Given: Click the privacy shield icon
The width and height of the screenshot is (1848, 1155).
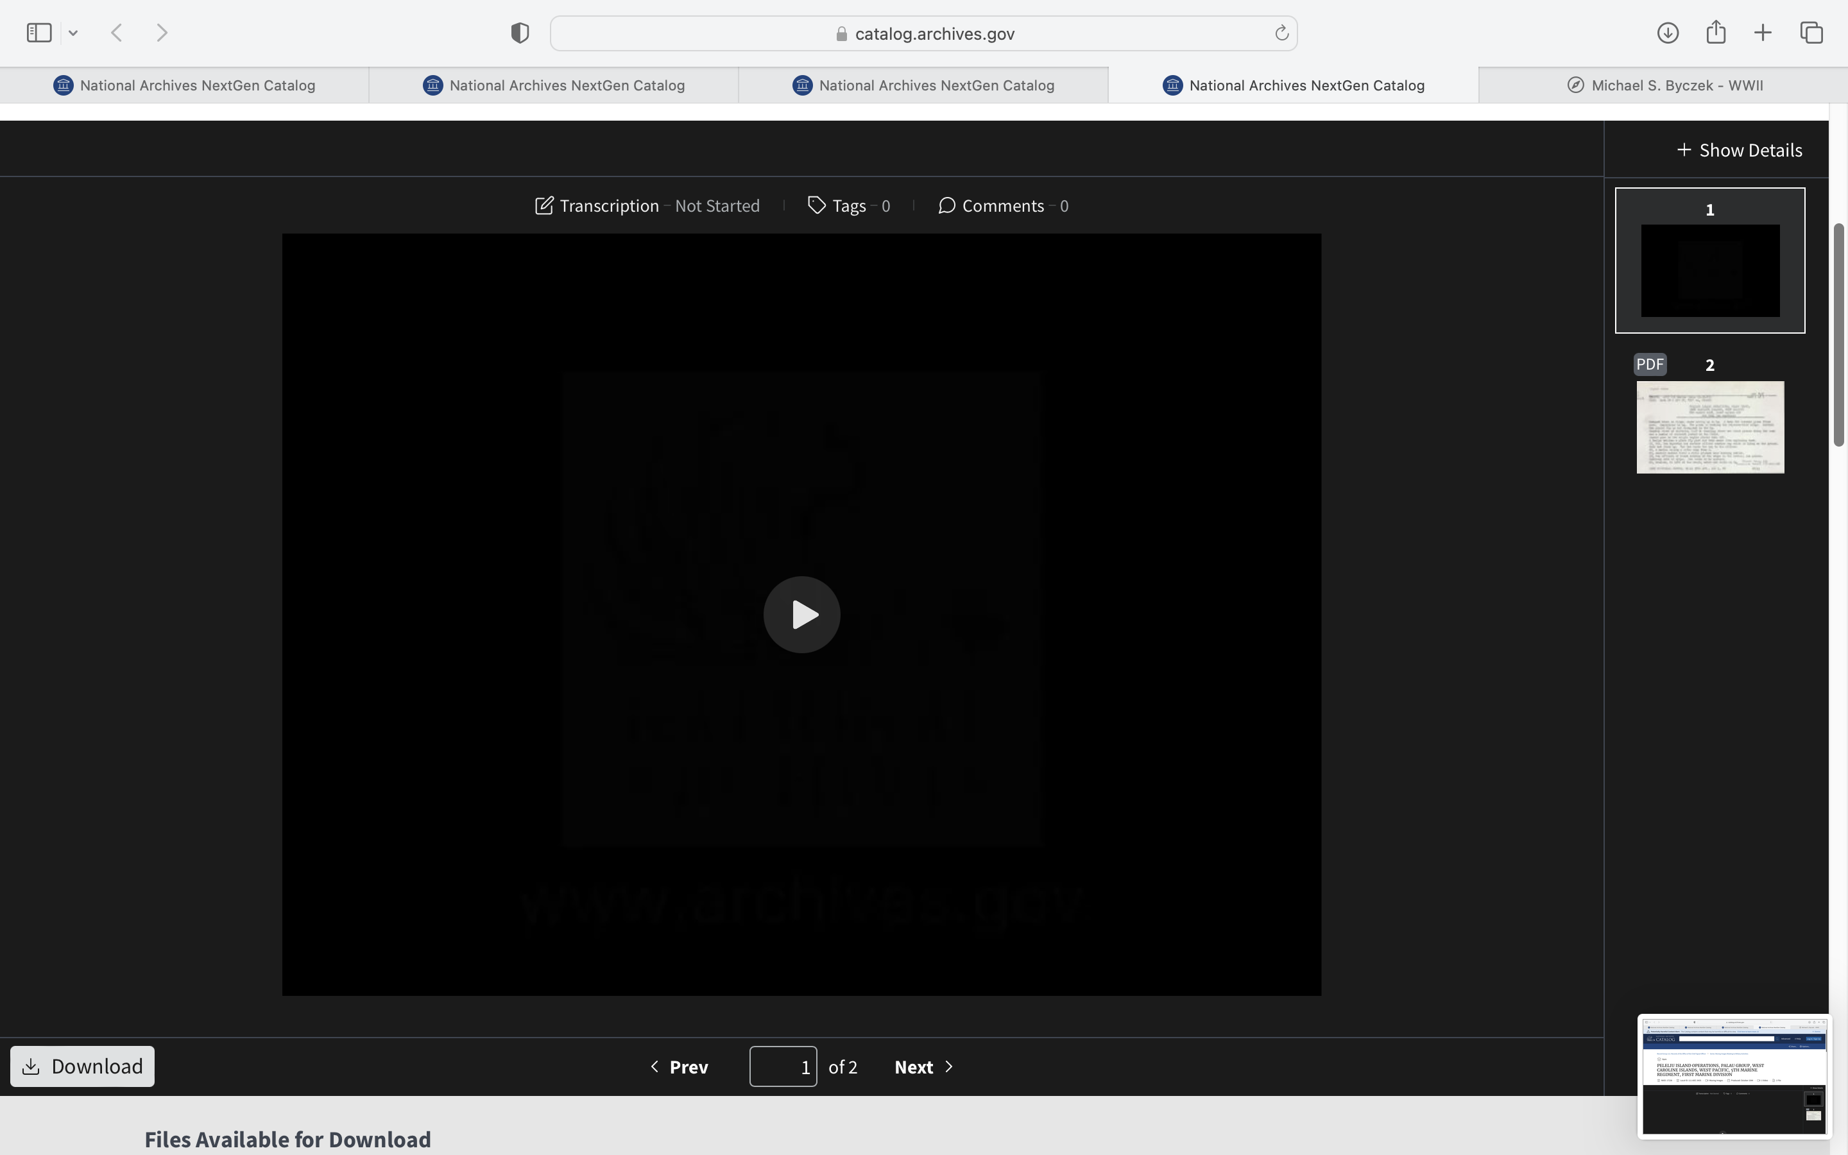Looking at the screenshot, I should tap(519, 33).
